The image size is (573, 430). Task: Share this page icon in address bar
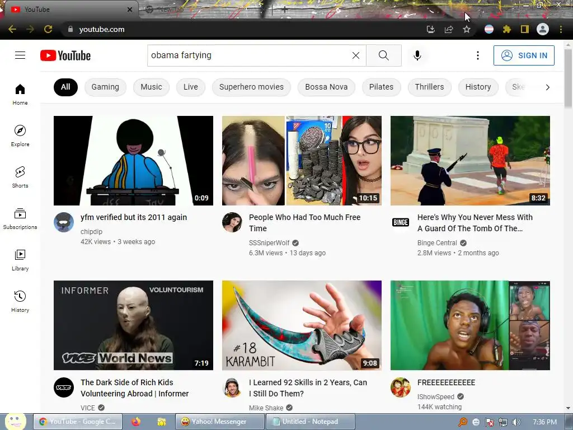449,29
